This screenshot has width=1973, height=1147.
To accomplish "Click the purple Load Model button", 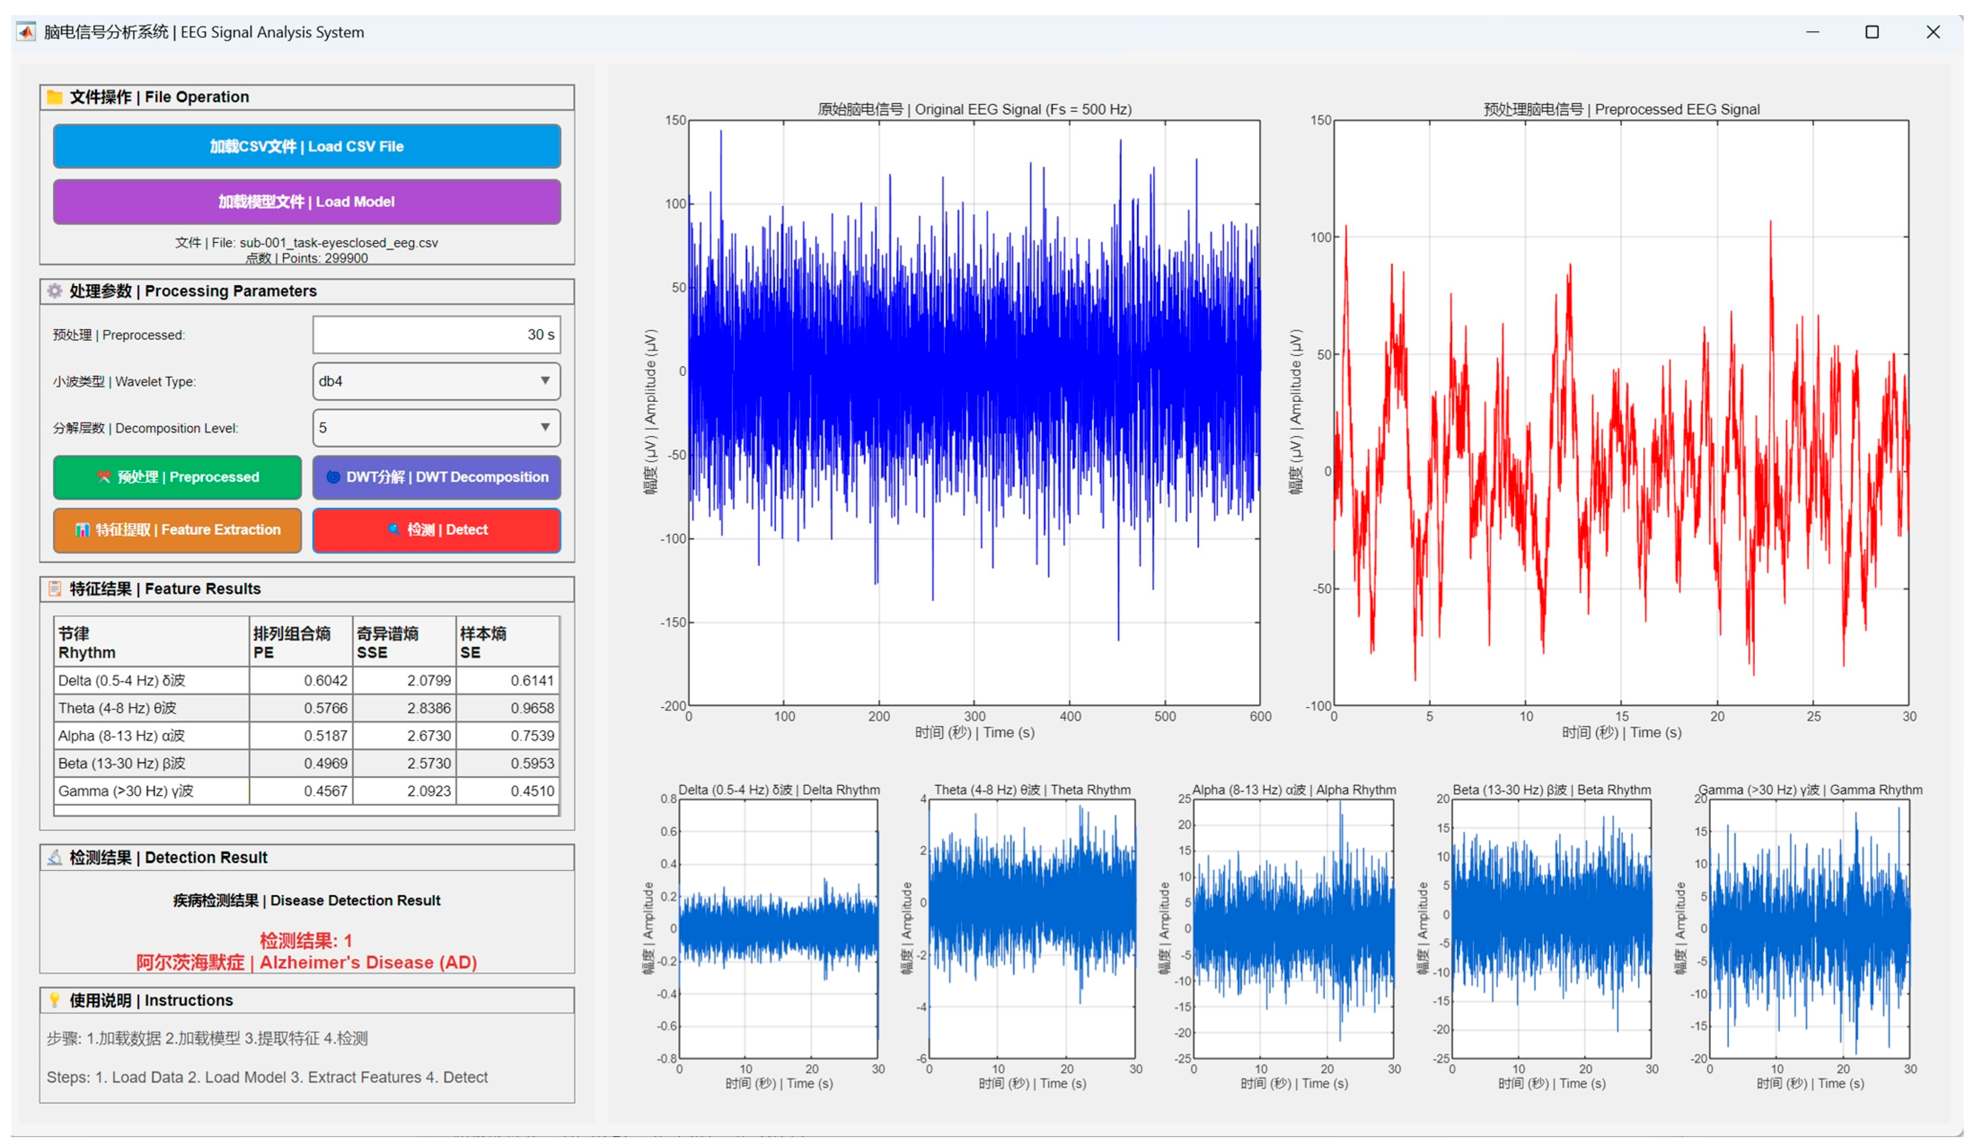I will [307, 202].
